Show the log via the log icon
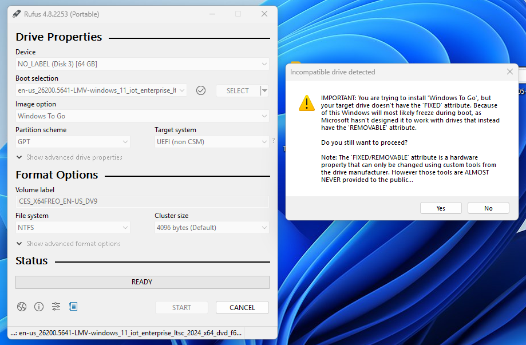The height and width of the screenshot is (345, 526). pyautogui.click(x=73, y=307)
